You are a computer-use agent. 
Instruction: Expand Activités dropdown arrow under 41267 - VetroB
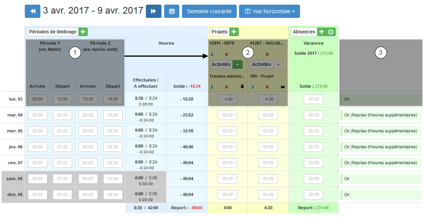click(278, 64)
